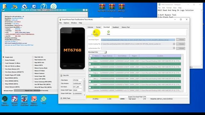Click the question mark help icon in MTK tool
This screenshot has height=115, width=205.
(44, 6)
